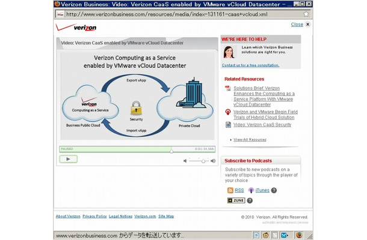Open the Solutions Brief Verizon Enhances link
367x240 pixels.
point(264,97)
